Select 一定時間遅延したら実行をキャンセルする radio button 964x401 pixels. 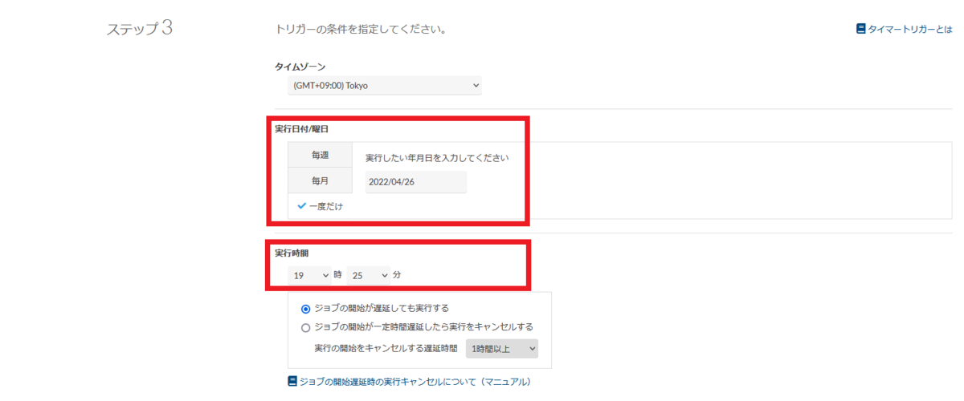pyautogui.click(x=305, y=327)
